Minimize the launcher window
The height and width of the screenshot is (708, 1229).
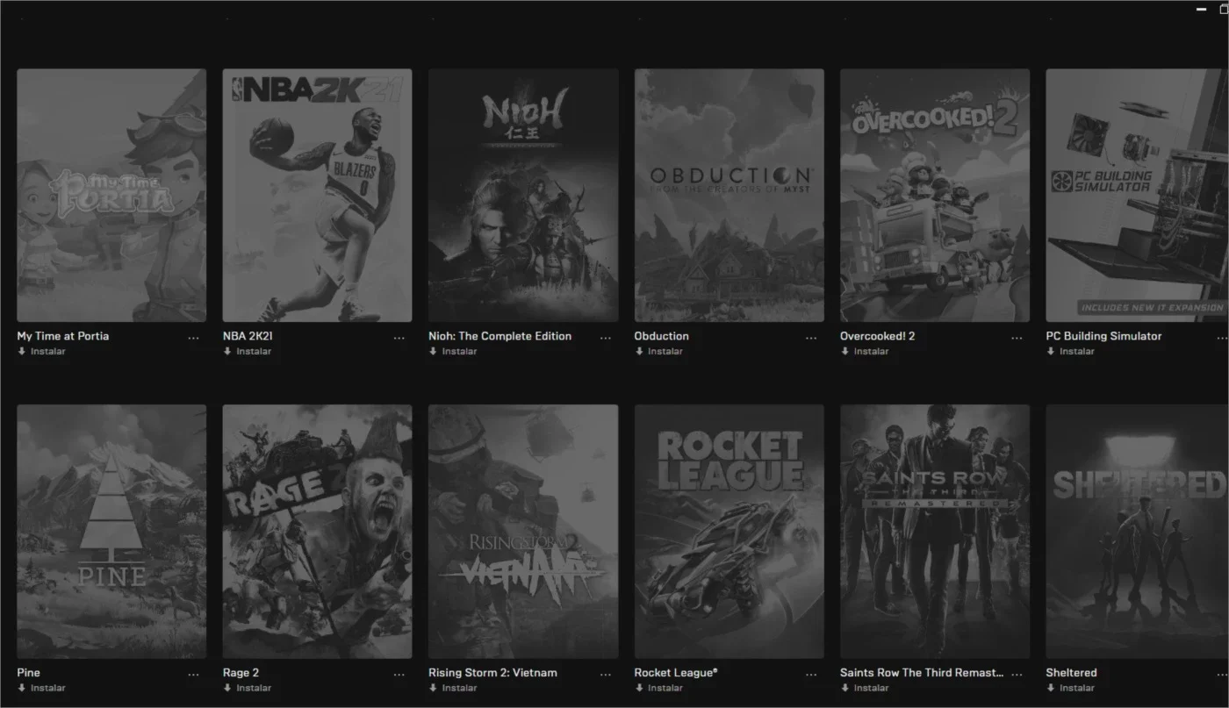point(1201,9)
